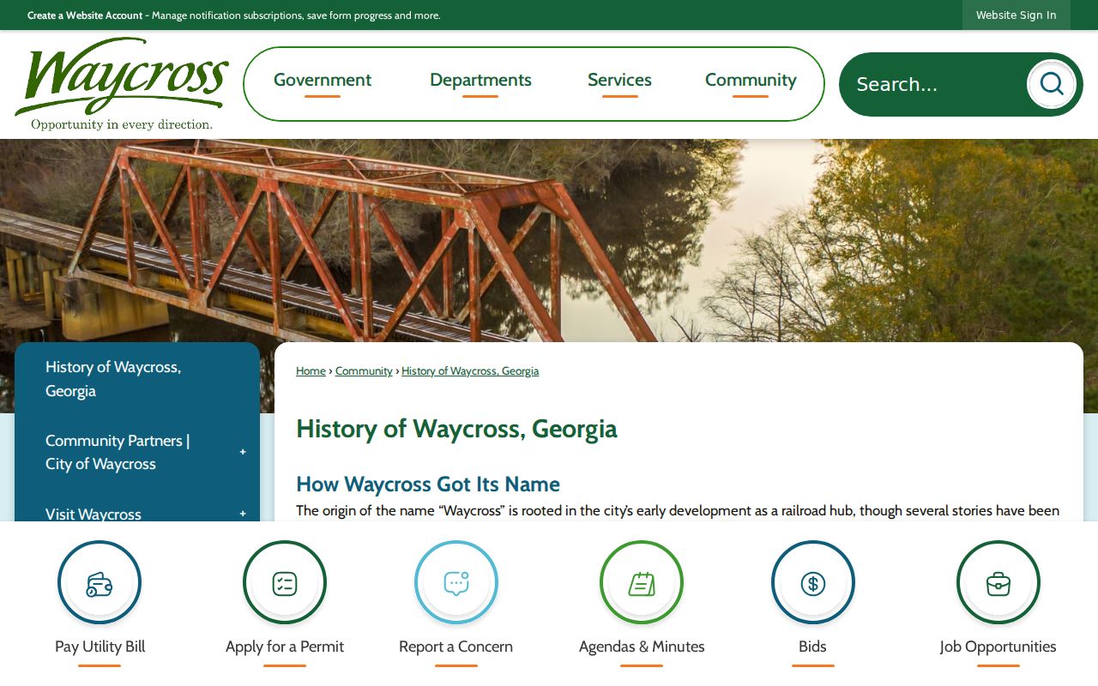Open the Pay Utility Bill wallet icon
This screenshot has height=686, width=1098.
tap(100, 583)
